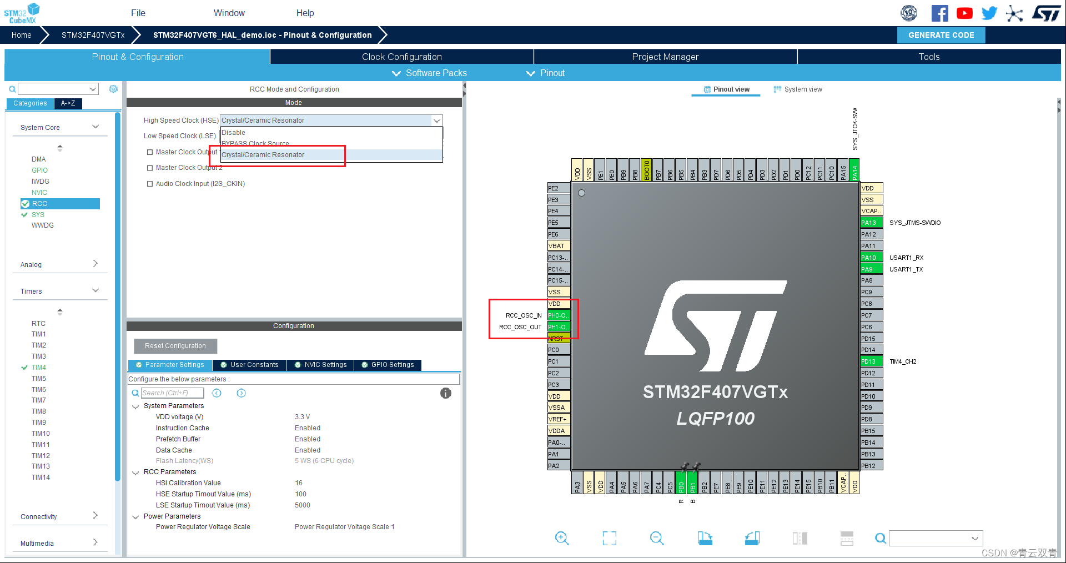Click the parameter search magnifier icon

coord(135,393)
